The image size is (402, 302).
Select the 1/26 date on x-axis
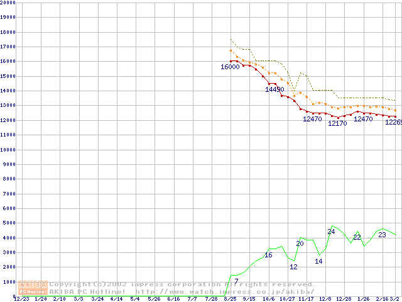tap(364, 299)
